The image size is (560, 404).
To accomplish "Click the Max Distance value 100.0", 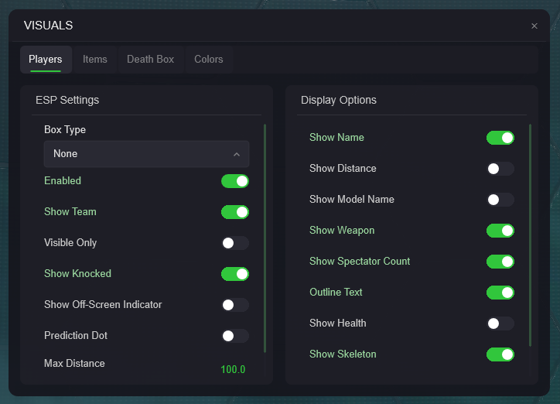I will [233, 369].
